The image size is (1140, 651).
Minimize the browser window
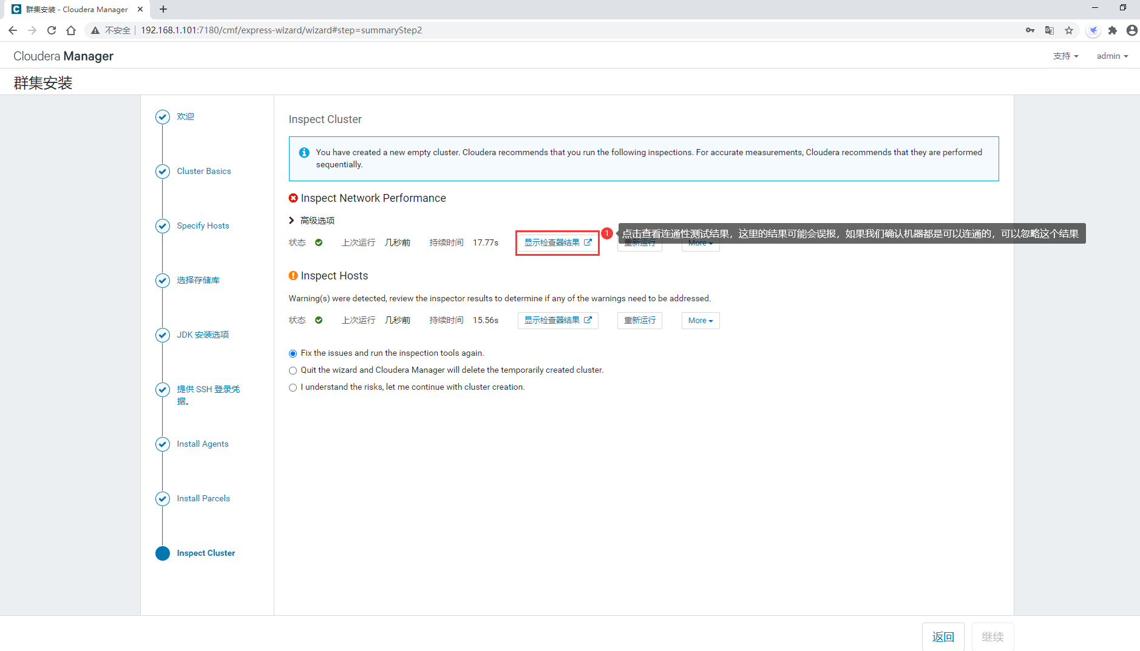coord(1095,8)
